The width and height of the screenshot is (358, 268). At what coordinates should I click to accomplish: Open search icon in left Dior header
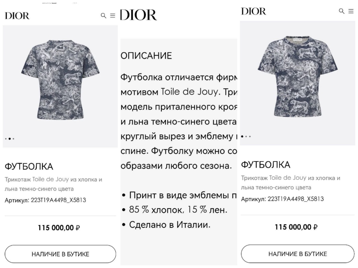103,16
